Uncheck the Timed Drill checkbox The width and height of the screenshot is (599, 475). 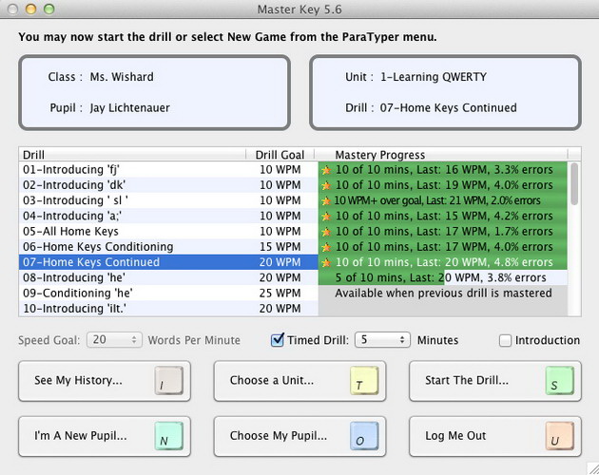(278, 340)
